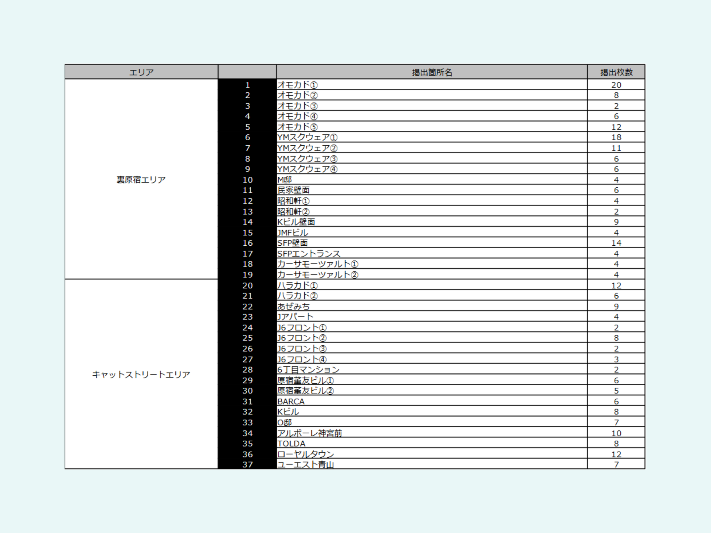
Task: Click the count 7 for O邸
Action: tap(616, 422)
